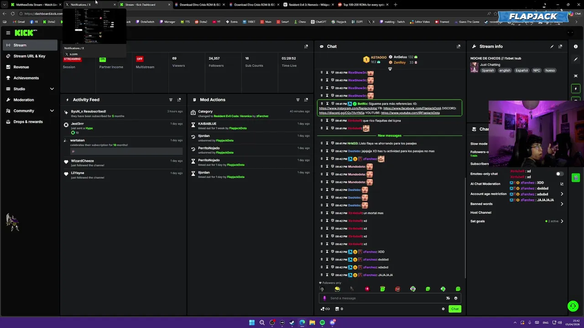Click the channel points infinity icon

(325, 309)
